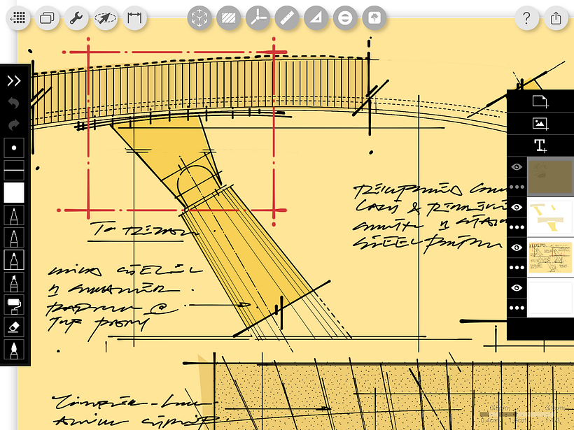Viewport: 574px width, 430px height.
Task: Select the ruler tool
Action: [286, 17]
